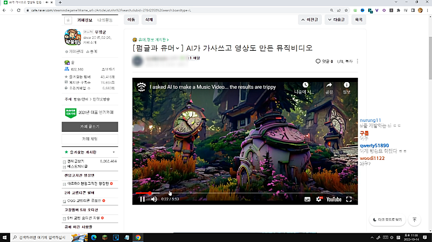Collapse the 즐겨찾는 게시판 section

[114, 152]
